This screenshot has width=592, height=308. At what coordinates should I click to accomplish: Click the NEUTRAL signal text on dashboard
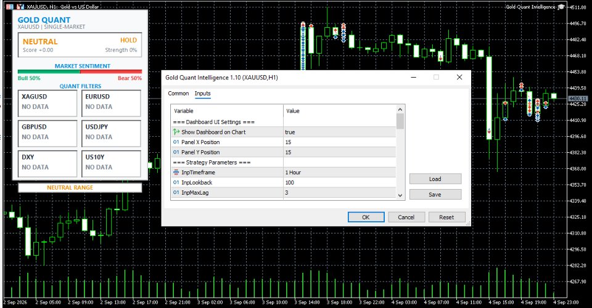coord(40,41)
